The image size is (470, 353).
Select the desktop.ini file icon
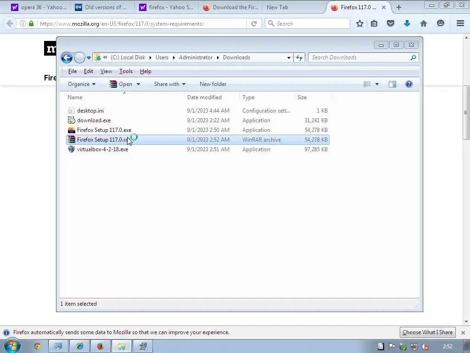point(71,111)
